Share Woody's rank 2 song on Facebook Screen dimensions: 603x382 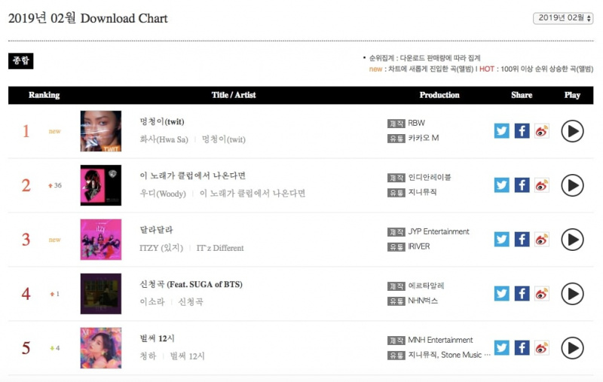pyautogui.click(x=522, y=185)
